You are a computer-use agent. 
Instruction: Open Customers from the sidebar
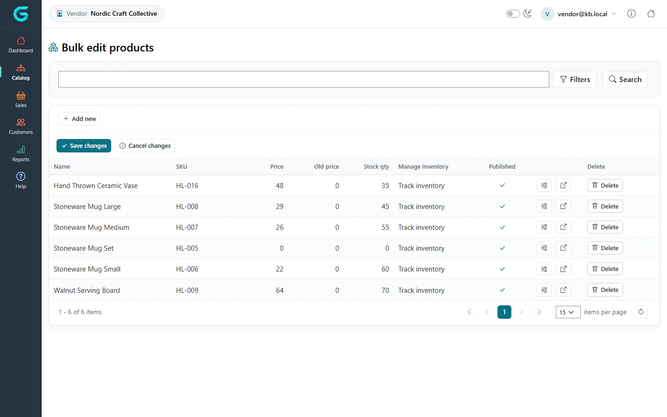(x=21, y=126)
